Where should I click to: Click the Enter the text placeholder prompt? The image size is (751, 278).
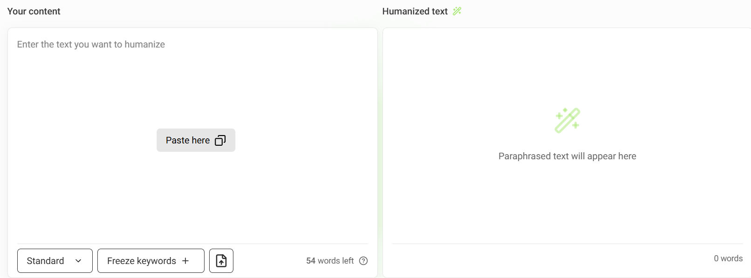click(91, 44)
